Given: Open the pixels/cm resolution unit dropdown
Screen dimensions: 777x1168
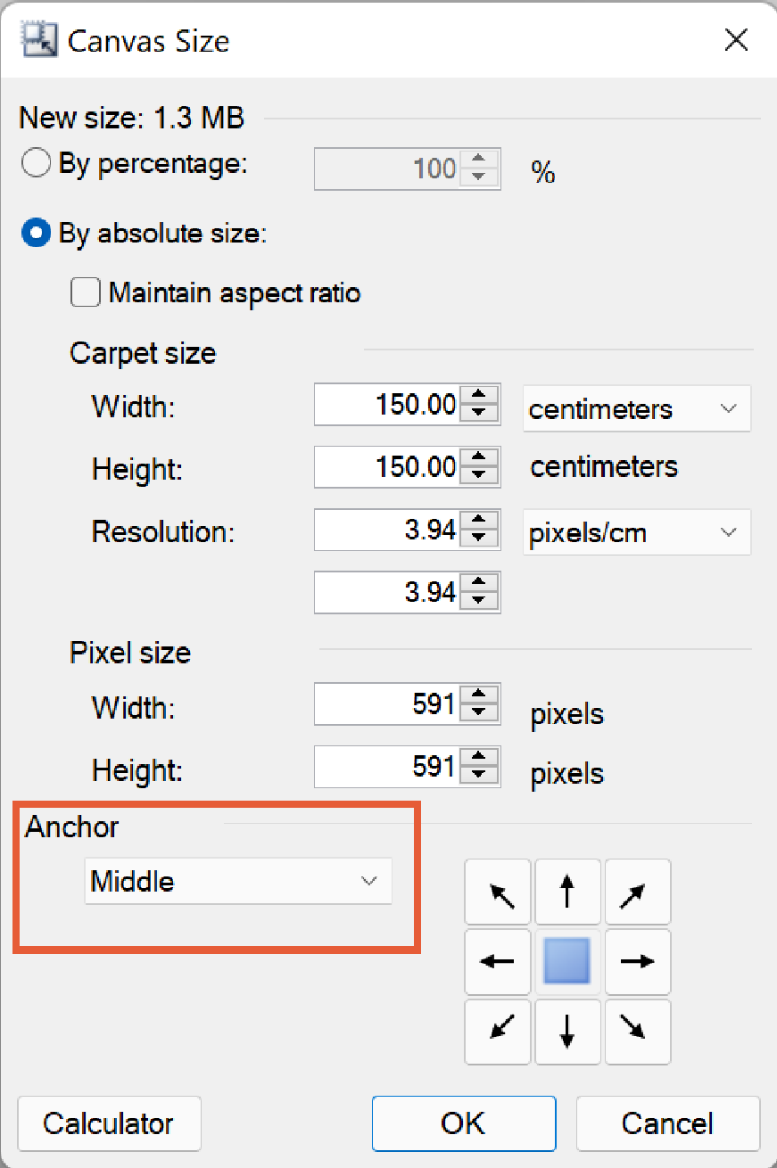Looking at the screenshot, I should coord(637,533).
